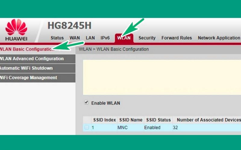
Task: Tick the checkbox for SSID index 1
Action: click(87, 127)
